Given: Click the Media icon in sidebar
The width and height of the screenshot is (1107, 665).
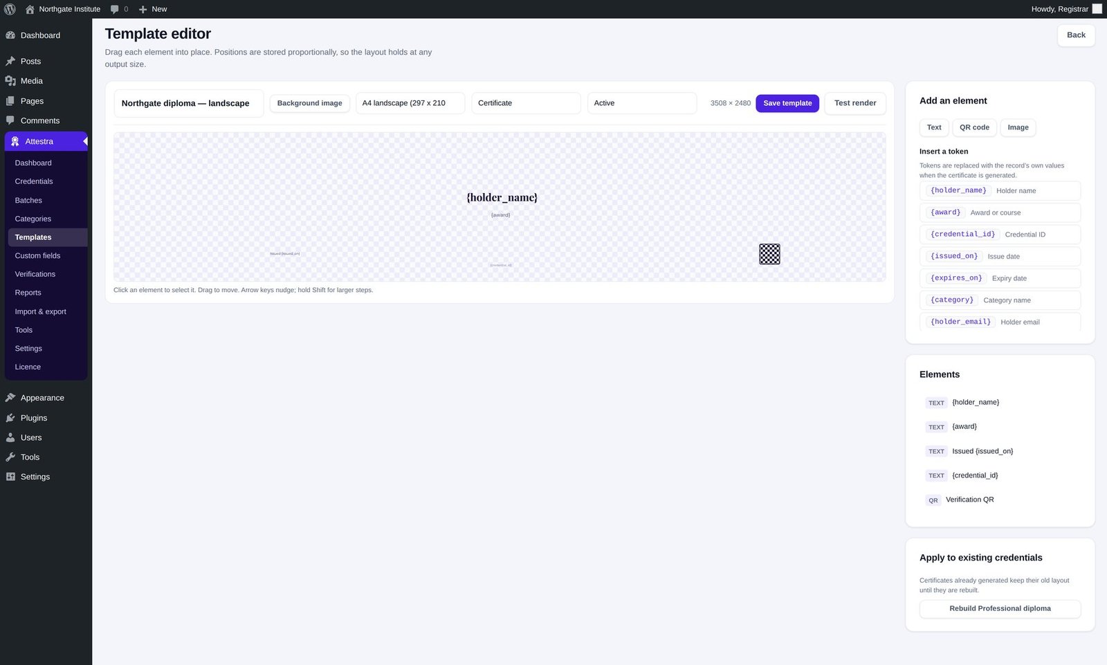Looking at the screenshot, I should coord(10,81).
